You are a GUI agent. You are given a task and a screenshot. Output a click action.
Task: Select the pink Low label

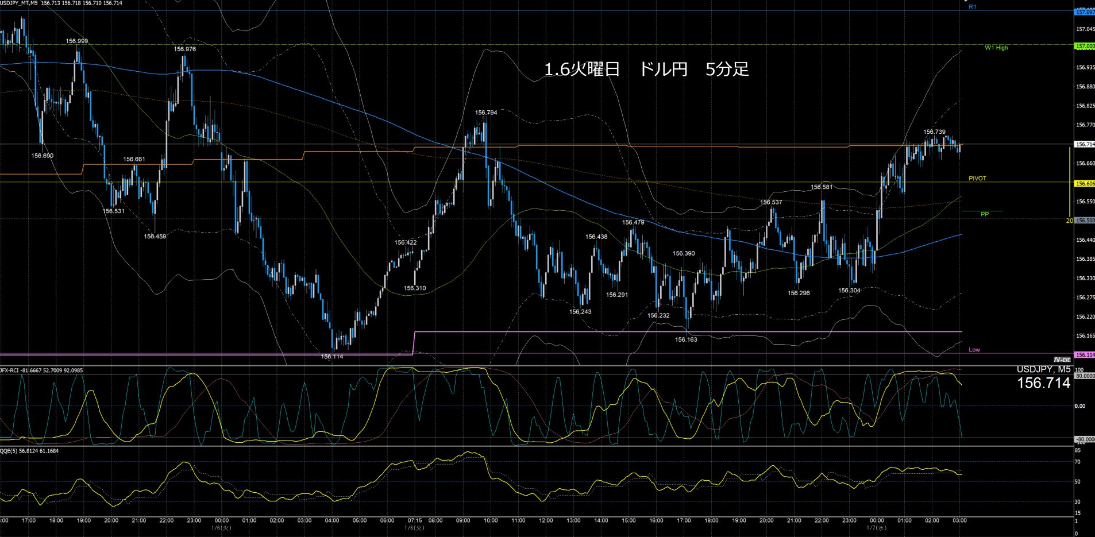(974, 350)
